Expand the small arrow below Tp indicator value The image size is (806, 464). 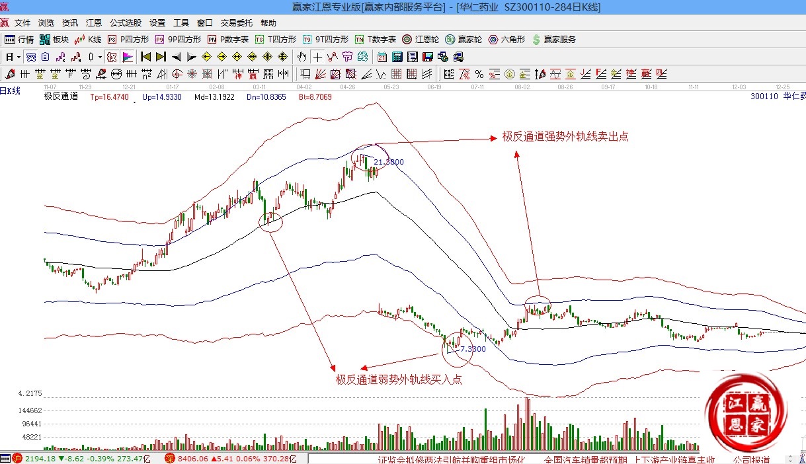(x=135, y=102)
